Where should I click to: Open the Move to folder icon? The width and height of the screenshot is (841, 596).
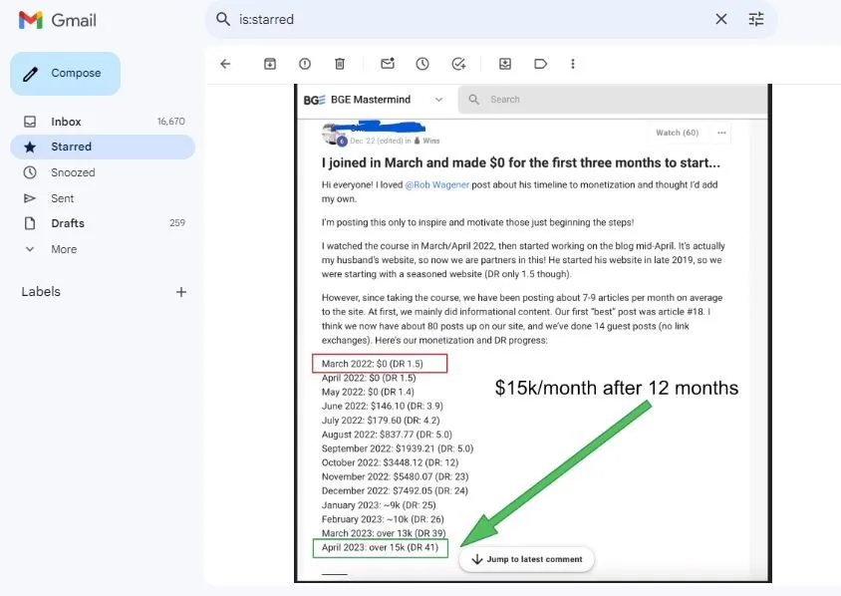(505, 64)
